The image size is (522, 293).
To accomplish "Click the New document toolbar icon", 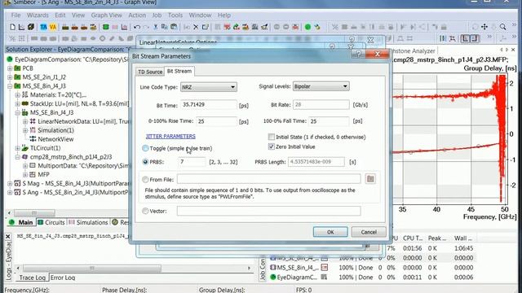I will tap(13, 27).
